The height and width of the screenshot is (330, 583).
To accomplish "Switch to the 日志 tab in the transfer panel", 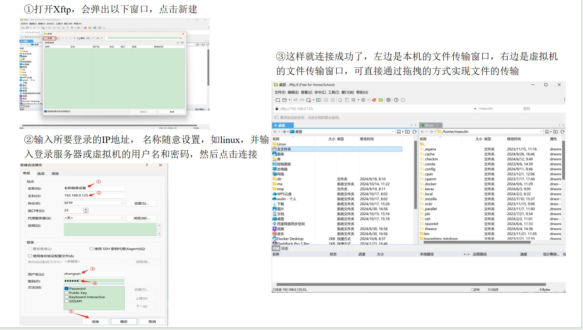I will [x=285, y=248].
